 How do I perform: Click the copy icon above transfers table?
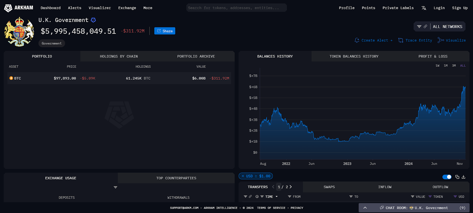pos(457,177)
